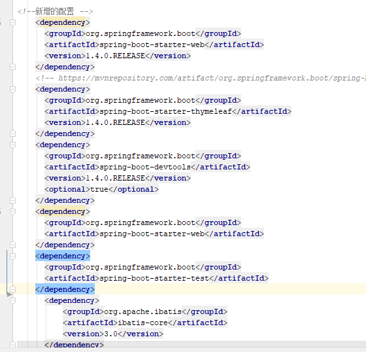Click spring-boot-starter-thymeleaf artifactId text
The height and width of the screenshot is (352, 366).
pyautogui.click(x=166, y=111)
